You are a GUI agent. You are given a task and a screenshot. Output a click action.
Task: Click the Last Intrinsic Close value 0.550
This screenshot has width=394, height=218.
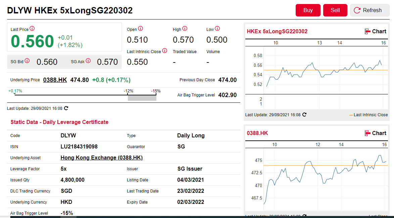pyautogui.click(x=137, y=62)
